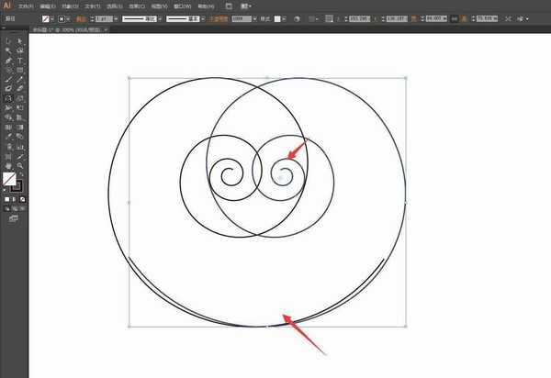Screen dimensions: 551x378
Task: Choose the Paintbrush tool
Action: click(x=7, y=80)
